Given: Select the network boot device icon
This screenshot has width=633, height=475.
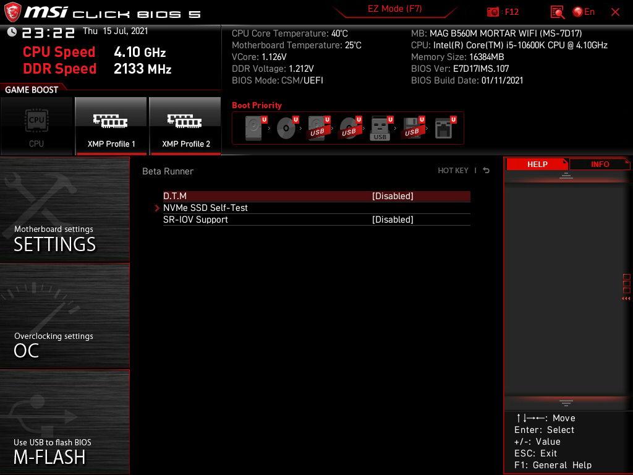Looking at the screenshot, I should pos(444,129).
